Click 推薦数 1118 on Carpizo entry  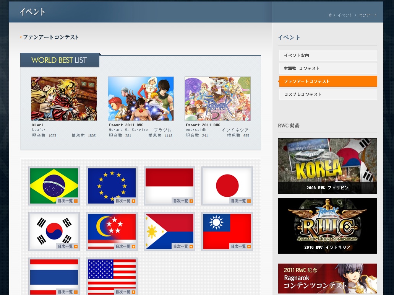point(161,135)
